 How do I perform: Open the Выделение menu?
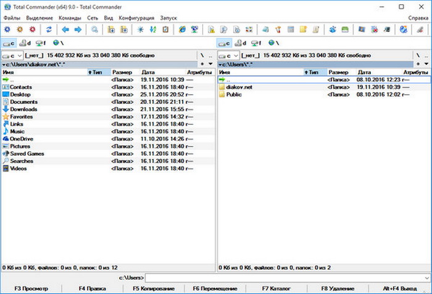pyautogui.click(x=39, y=19)
